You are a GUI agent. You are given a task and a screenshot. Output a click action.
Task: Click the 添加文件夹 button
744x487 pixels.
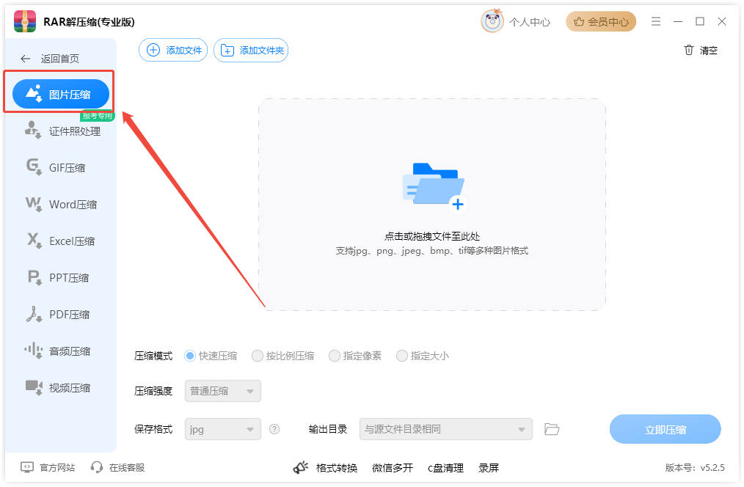pos(251,50)
